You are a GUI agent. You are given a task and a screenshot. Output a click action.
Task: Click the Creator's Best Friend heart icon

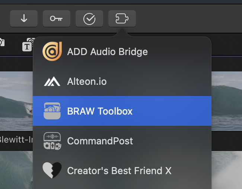pos(52,171)
